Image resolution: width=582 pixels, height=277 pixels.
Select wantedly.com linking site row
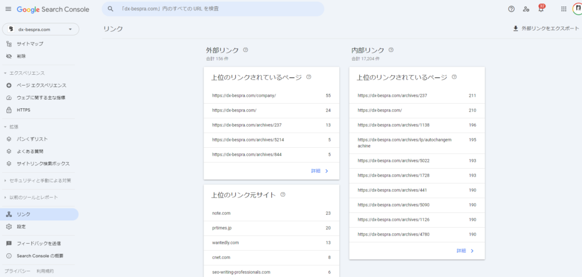271,243
